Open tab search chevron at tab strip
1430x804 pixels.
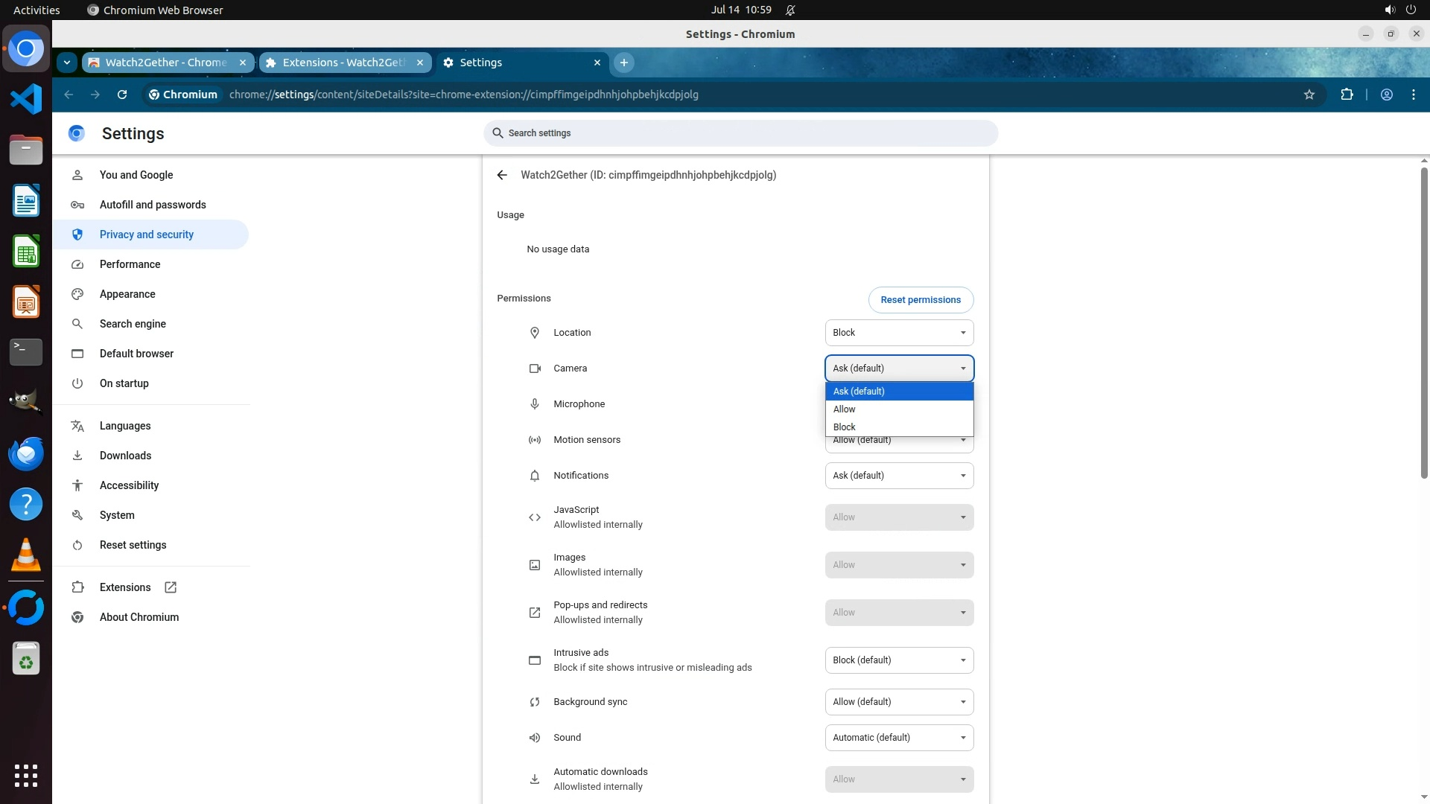67,63
